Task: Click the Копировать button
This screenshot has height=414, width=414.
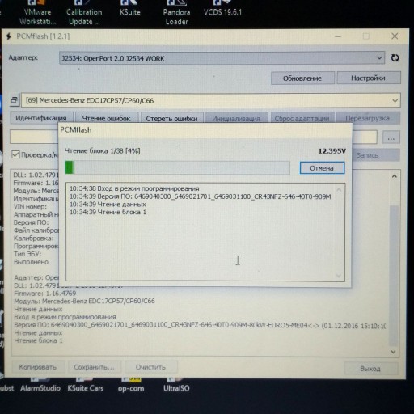Action: 38,367
